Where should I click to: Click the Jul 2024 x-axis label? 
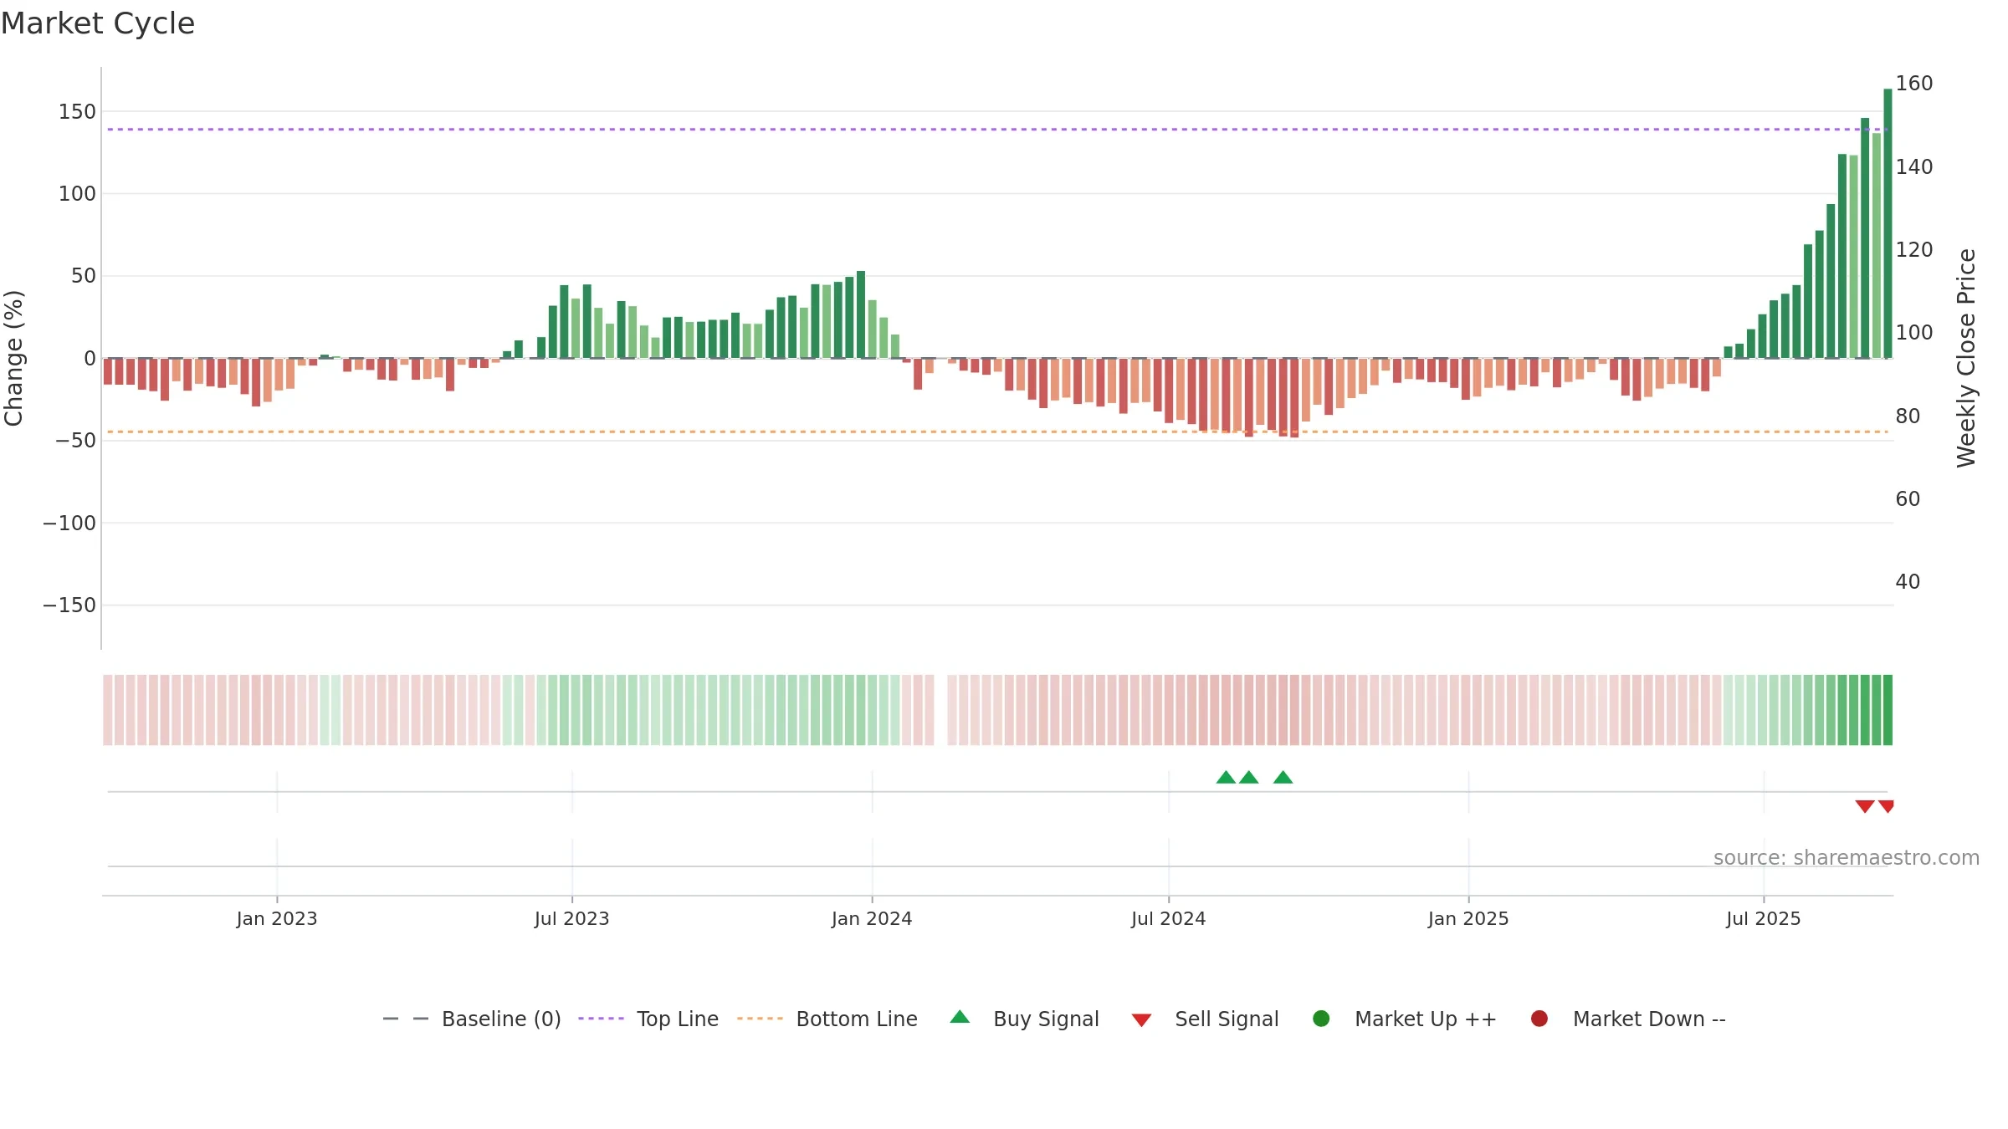1169,918
